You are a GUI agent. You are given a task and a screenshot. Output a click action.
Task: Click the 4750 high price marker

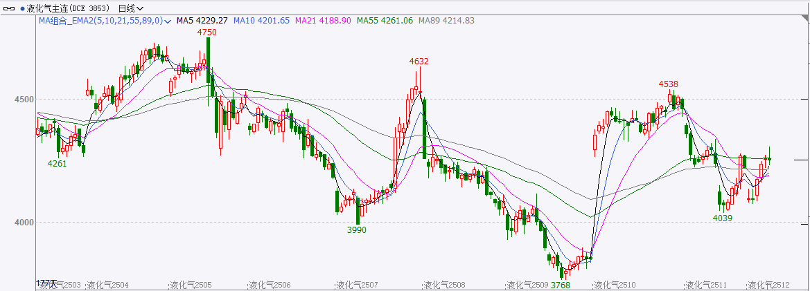[x=207, y=32]
